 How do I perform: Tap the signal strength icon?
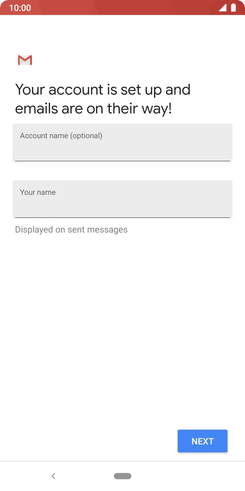click(224, 7)
